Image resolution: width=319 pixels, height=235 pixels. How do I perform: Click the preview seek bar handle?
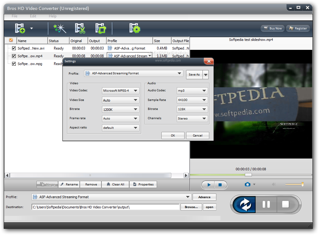pos(248,175)
